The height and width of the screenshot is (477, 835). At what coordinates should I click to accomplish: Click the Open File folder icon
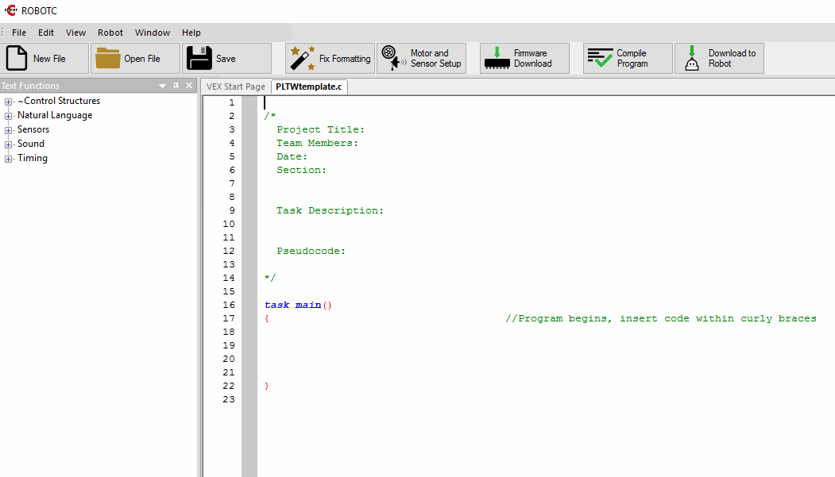point(107,59)
